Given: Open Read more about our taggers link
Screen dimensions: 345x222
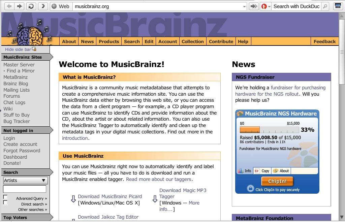Looking at the screenshot, I should pos(158,179).
